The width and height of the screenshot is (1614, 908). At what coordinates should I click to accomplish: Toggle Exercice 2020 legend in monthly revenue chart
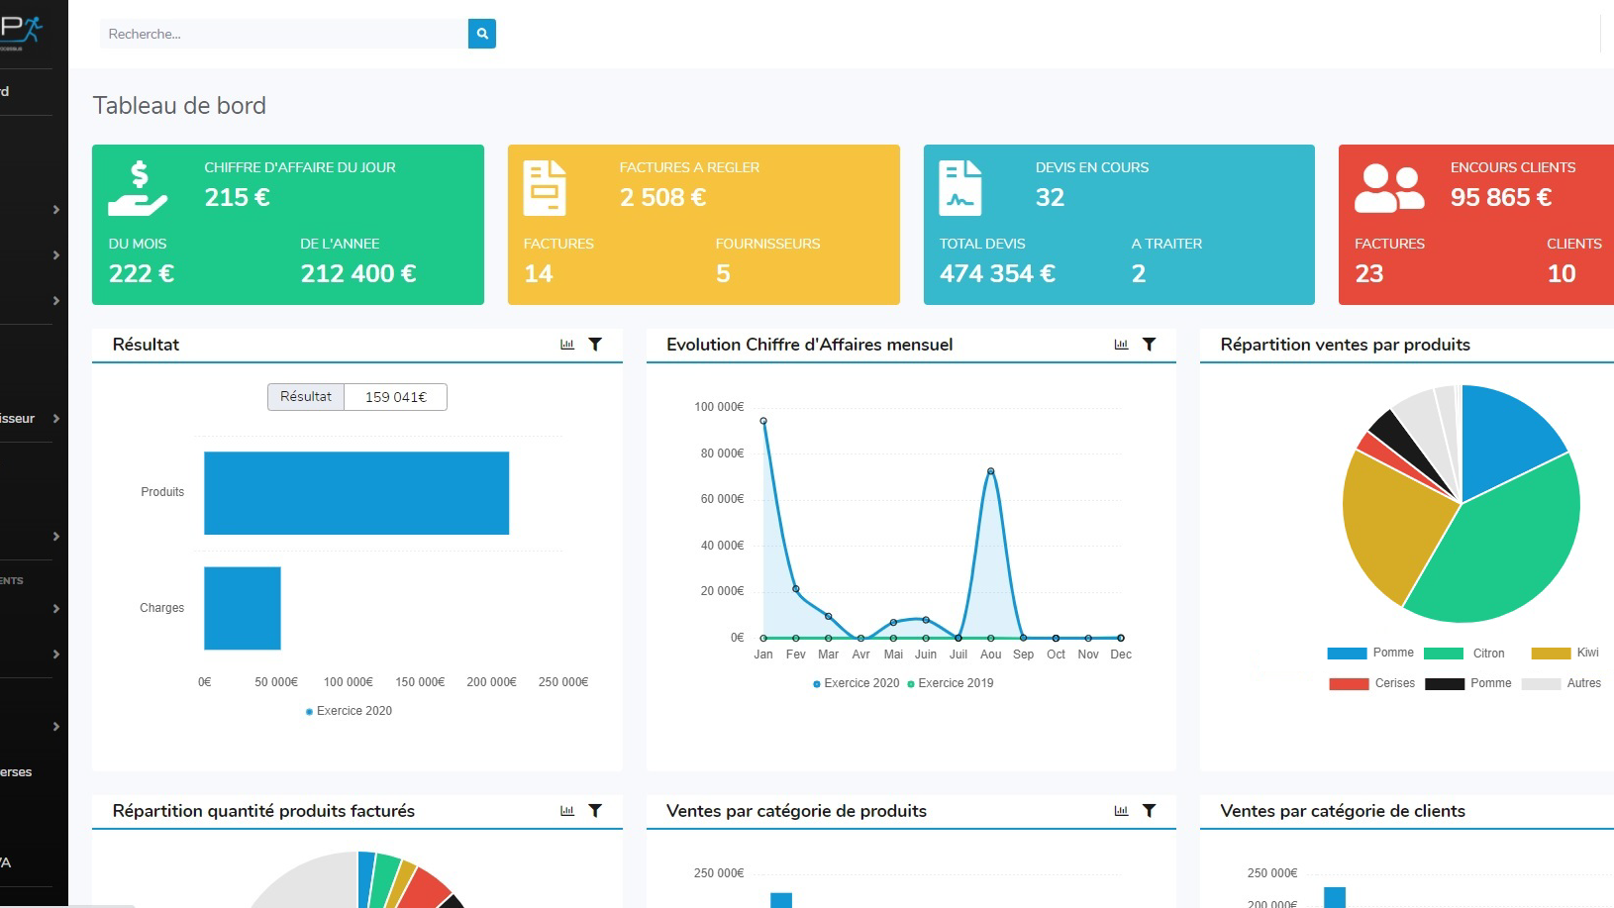pos(856,683)
